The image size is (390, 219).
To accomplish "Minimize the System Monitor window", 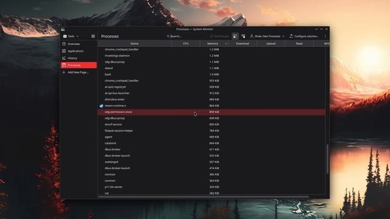I will click(x=316, y=29).
